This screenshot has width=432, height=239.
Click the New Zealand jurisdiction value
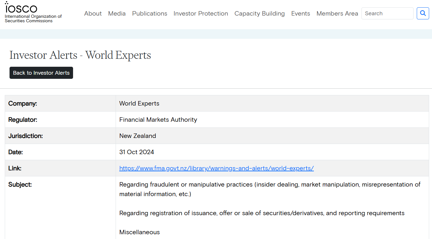click(x=138, y=136)
